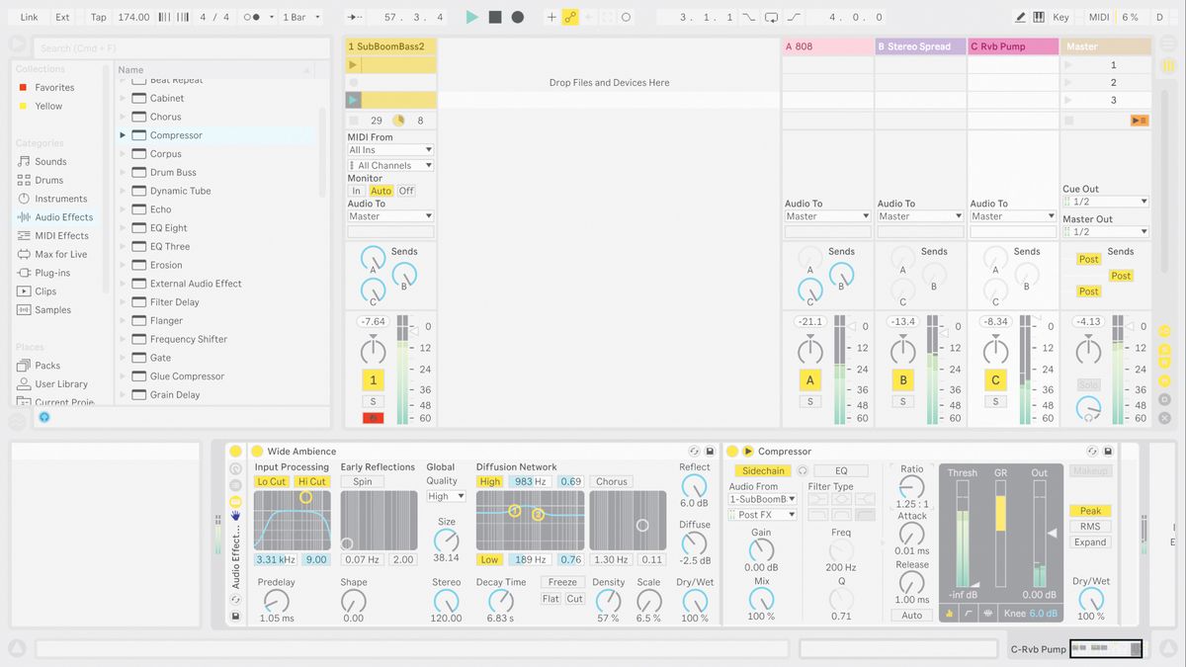Click the save preset icon on Compressor
This screenshot has height=667, width=1186.
1107,452
